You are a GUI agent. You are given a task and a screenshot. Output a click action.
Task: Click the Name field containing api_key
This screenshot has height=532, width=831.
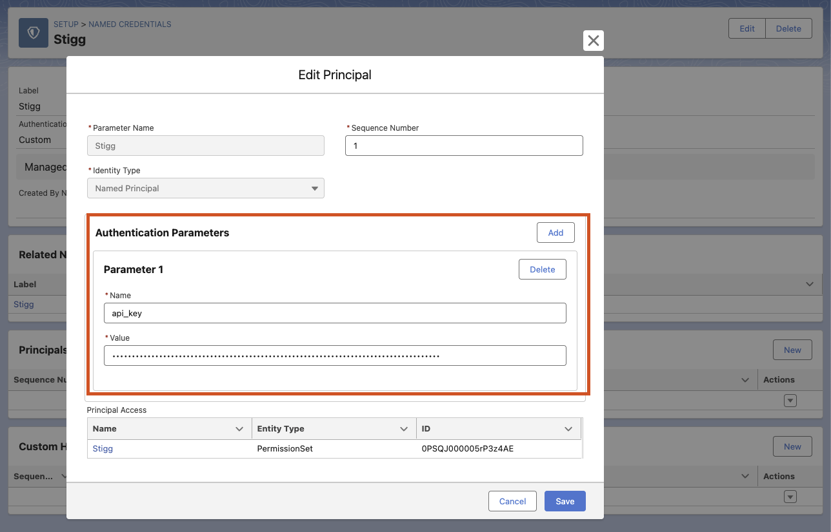coord(335,313)
